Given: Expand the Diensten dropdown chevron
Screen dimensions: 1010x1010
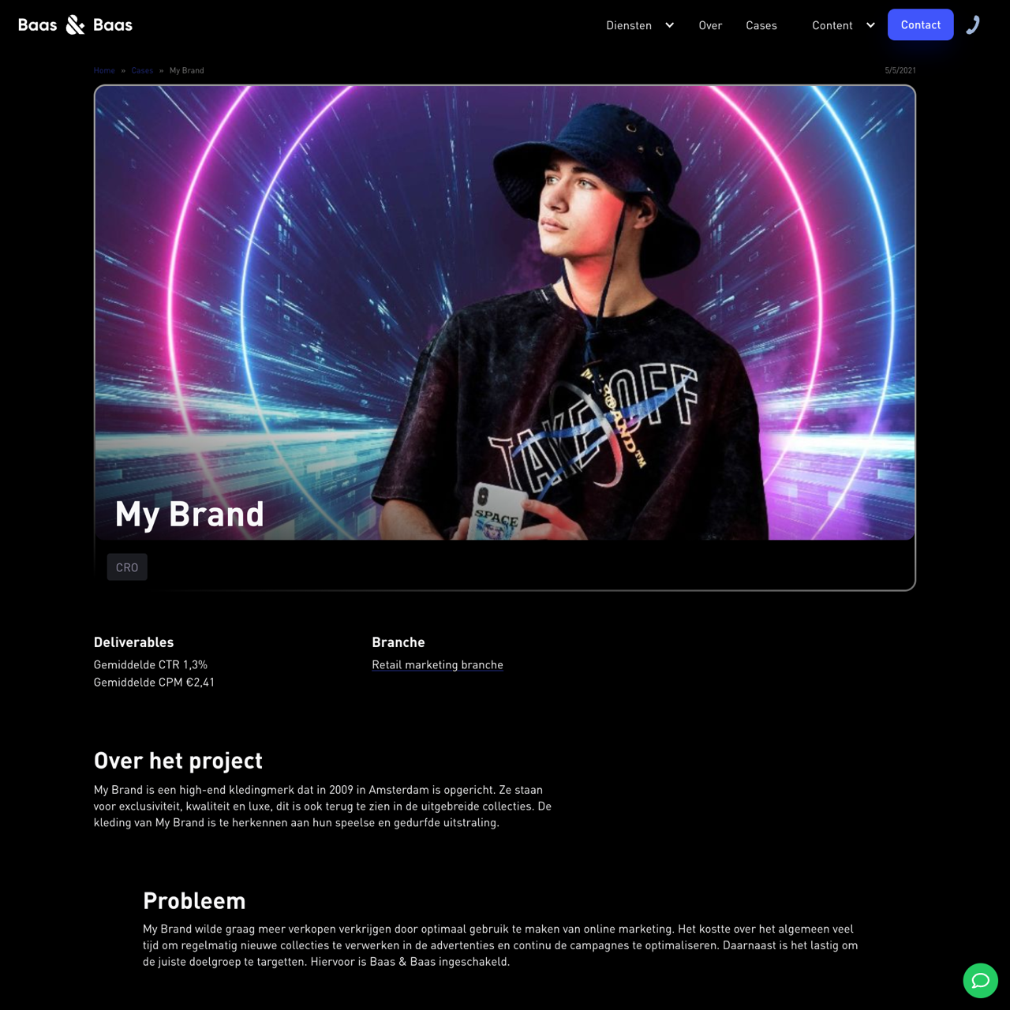Looking at the screenshot, I should pos(669,25).
